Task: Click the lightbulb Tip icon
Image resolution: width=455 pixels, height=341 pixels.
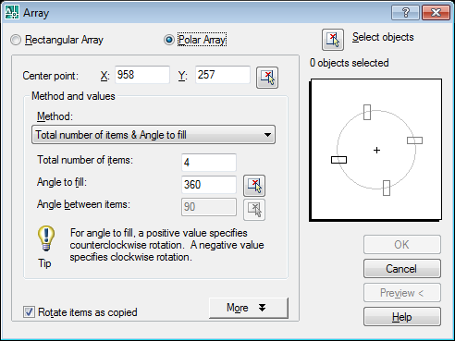Action: pyautogui.click(x=46, y=238)
